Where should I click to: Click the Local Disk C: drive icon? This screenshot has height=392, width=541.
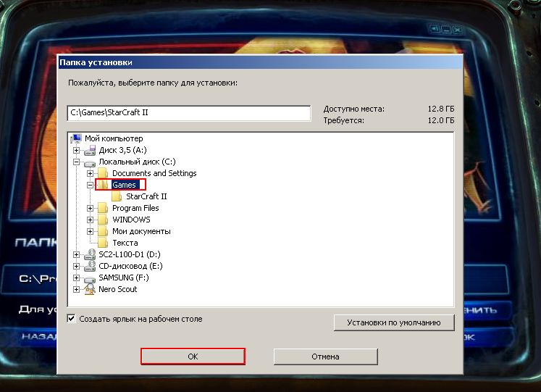[90, 162]
